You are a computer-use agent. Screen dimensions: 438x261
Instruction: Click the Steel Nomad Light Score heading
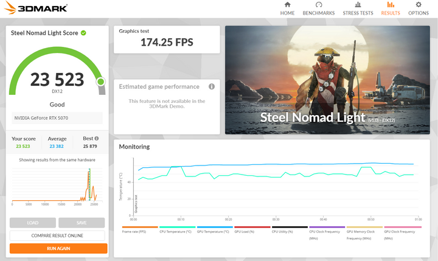click(44, 33)
